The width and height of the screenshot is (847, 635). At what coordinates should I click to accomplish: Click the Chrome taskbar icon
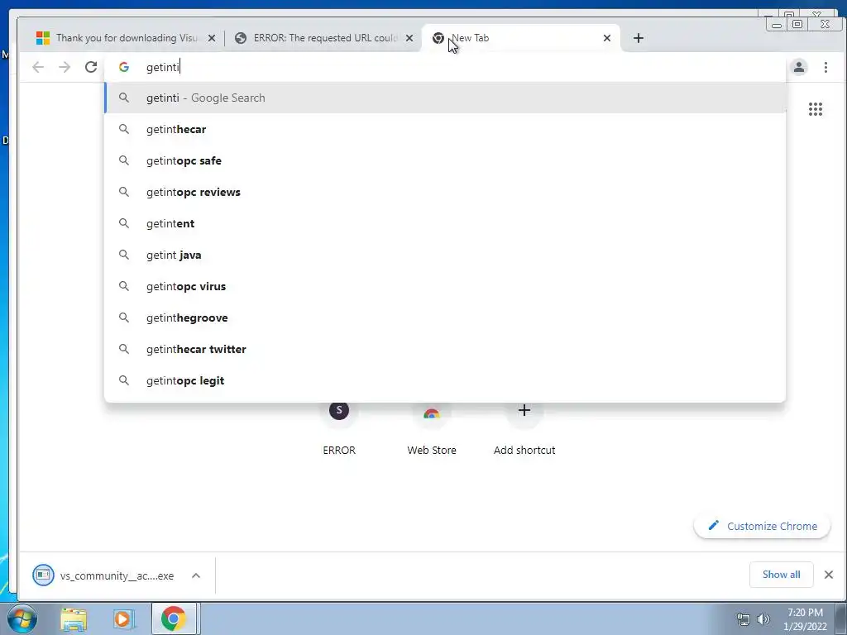174,618
